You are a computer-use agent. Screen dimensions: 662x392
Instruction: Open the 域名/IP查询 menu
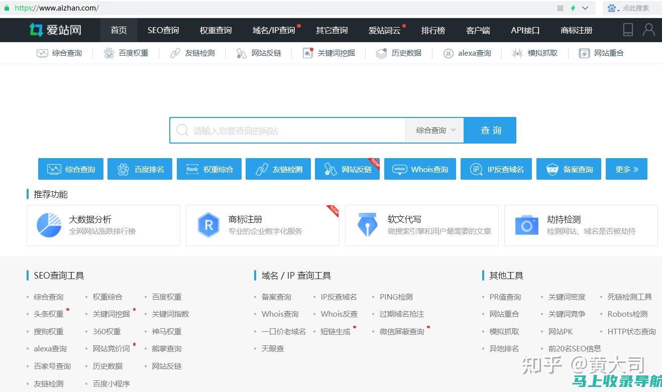pyautogui.click(x=274, y=30)
